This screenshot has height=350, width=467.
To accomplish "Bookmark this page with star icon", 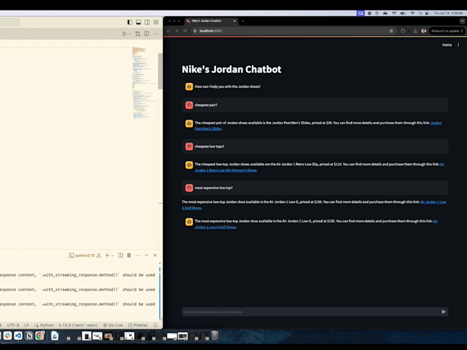I will 391,31.
